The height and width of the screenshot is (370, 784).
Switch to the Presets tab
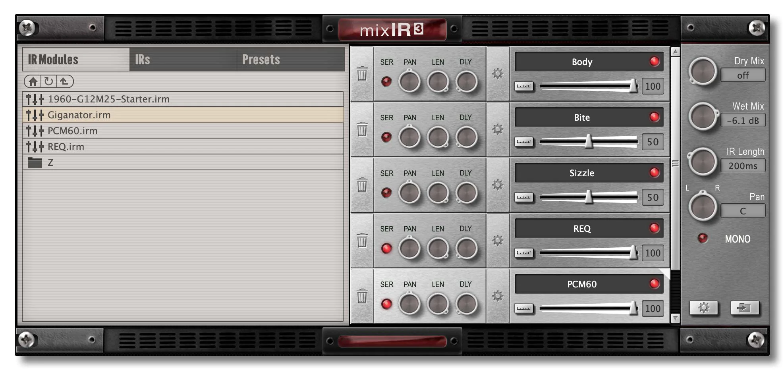coord(291,60)
